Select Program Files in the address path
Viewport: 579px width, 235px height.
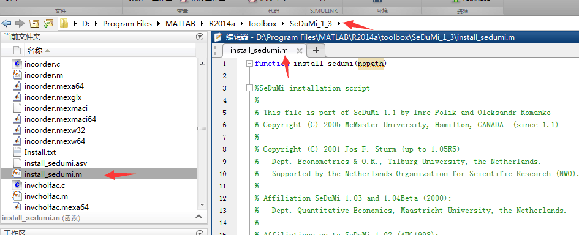point(127,24)
